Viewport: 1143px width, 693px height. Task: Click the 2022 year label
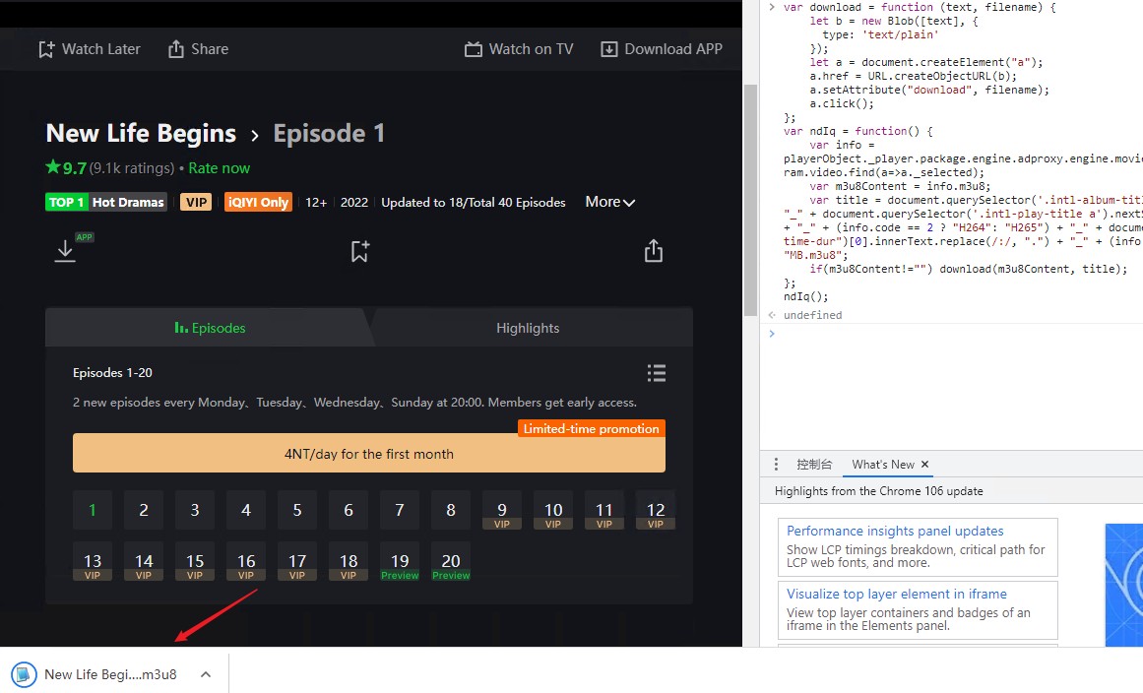(x=354, y=202)
